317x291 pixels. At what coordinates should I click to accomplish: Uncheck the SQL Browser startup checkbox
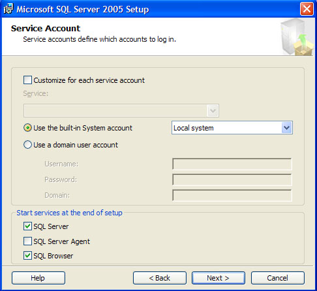[27, 256]
